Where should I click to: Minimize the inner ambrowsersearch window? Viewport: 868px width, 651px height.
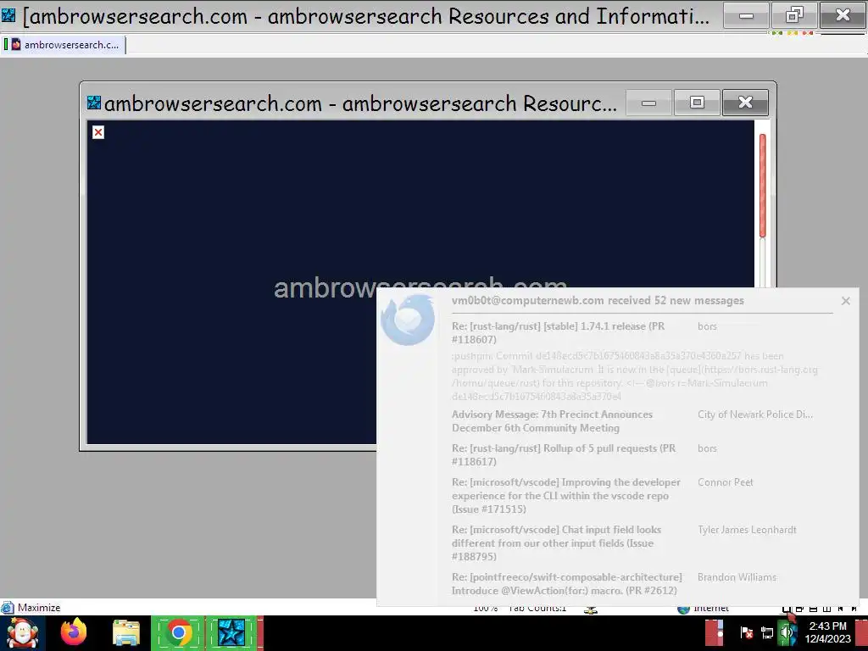click(648, 103)
